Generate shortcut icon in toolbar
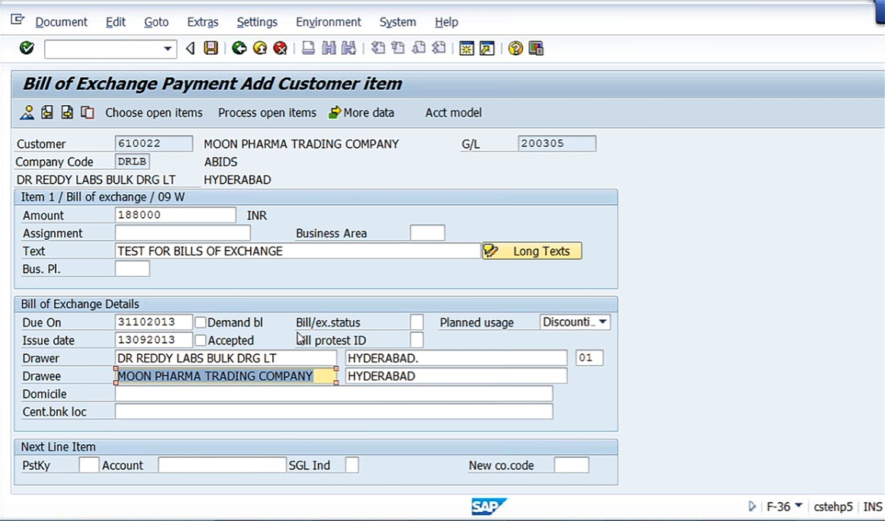885x521 pixels. (x=486, y=49)
